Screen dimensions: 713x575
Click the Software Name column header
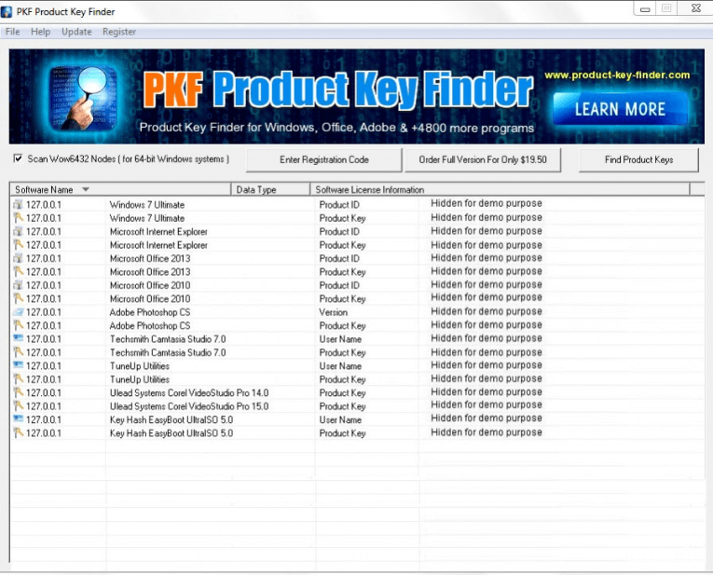pyautogui.click(x=120, y=189)
